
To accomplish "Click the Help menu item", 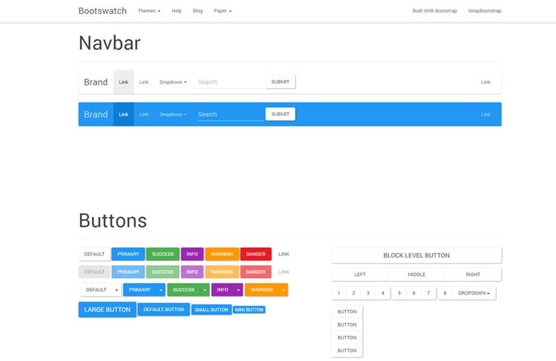I will [176, 11].
